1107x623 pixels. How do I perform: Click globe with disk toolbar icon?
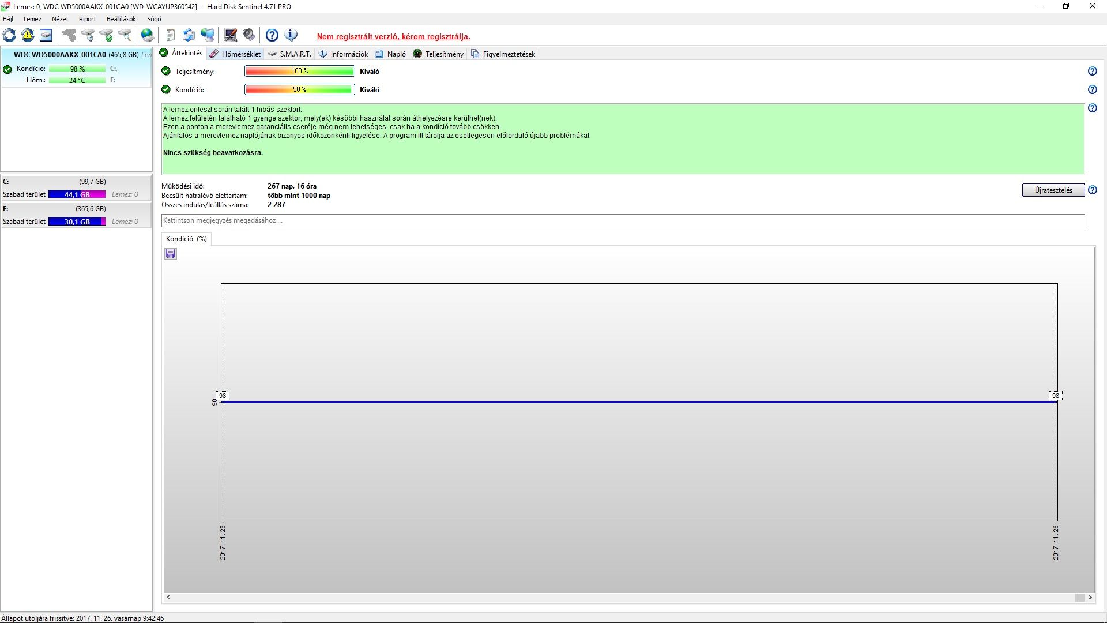click(148, 35)
